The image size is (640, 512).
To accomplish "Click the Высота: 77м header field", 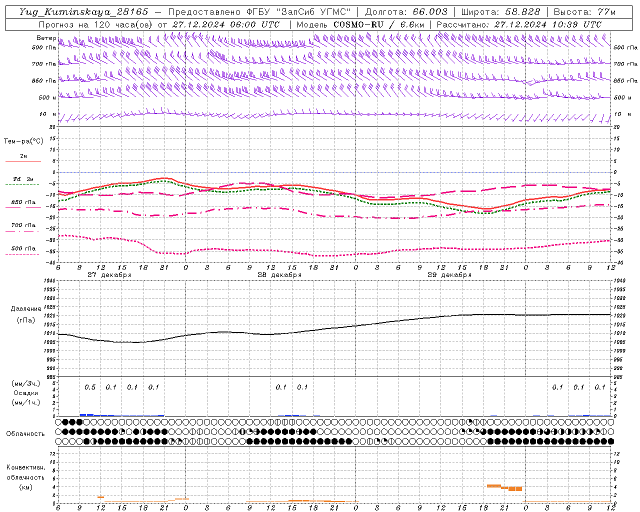I will pos(584,12).
